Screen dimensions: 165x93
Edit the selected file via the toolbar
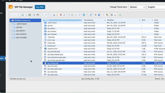(76, 15)
